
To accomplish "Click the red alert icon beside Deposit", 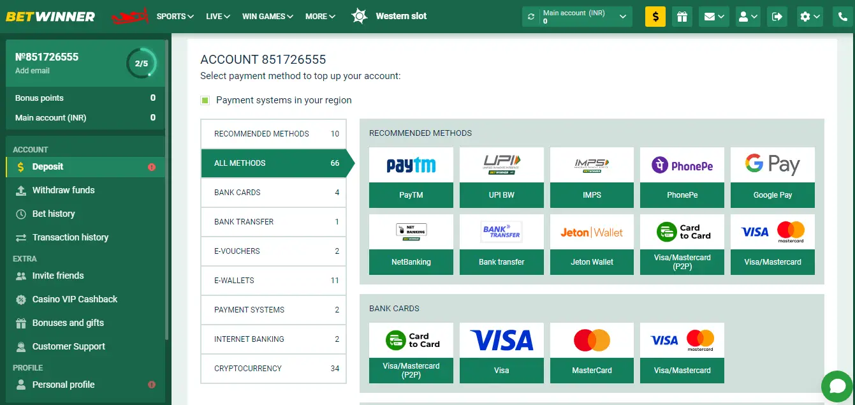I will (x=152, y=167).
